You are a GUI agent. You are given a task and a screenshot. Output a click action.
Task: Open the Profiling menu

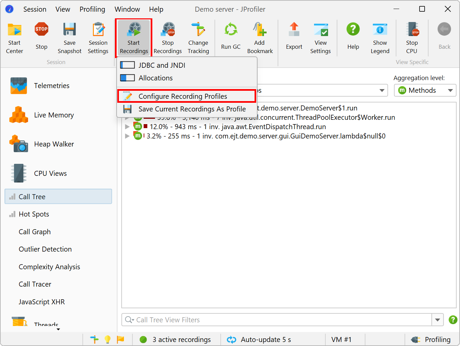(92, 9)
